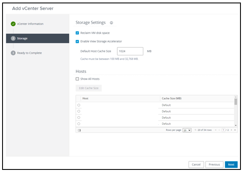Click the Next button

coord(231,164)
